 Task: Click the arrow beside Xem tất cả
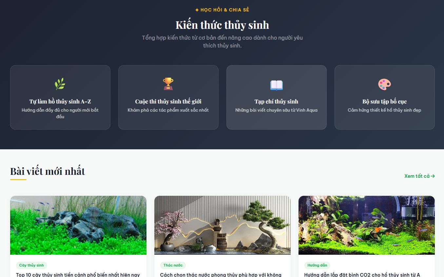pos(433,176)
